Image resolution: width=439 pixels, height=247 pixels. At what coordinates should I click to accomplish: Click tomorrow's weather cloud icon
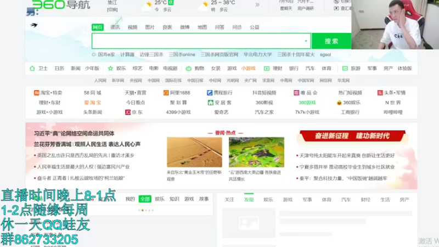[x=204, y=5]
